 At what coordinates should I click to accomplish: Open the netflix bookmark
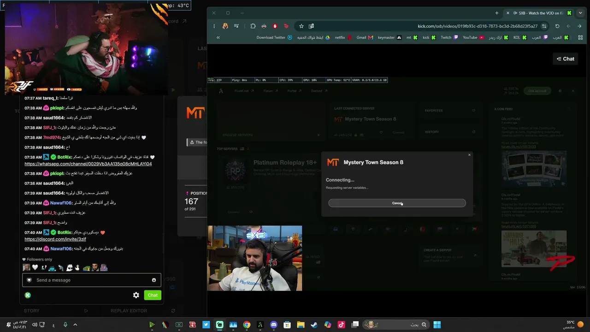(342, 37)
